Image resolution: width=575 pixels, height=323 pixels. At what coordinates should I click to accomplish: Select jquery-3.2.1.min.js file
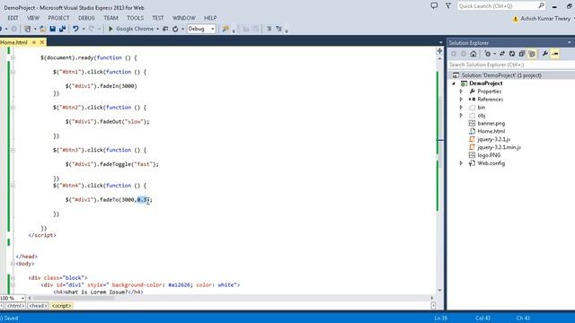coord(500,147)
